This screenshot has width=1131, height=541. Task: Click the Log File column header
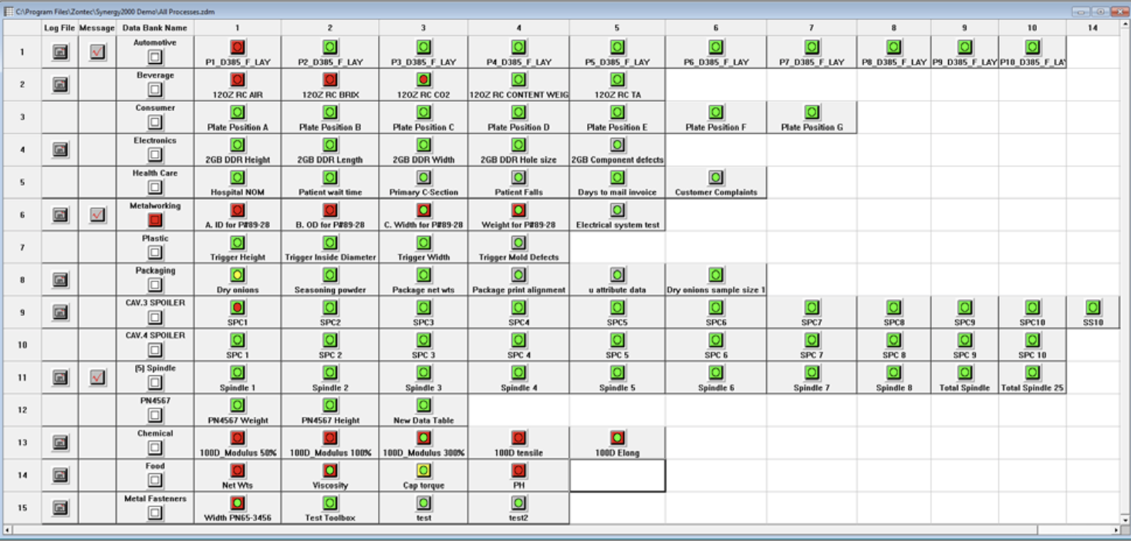(59, 28)
